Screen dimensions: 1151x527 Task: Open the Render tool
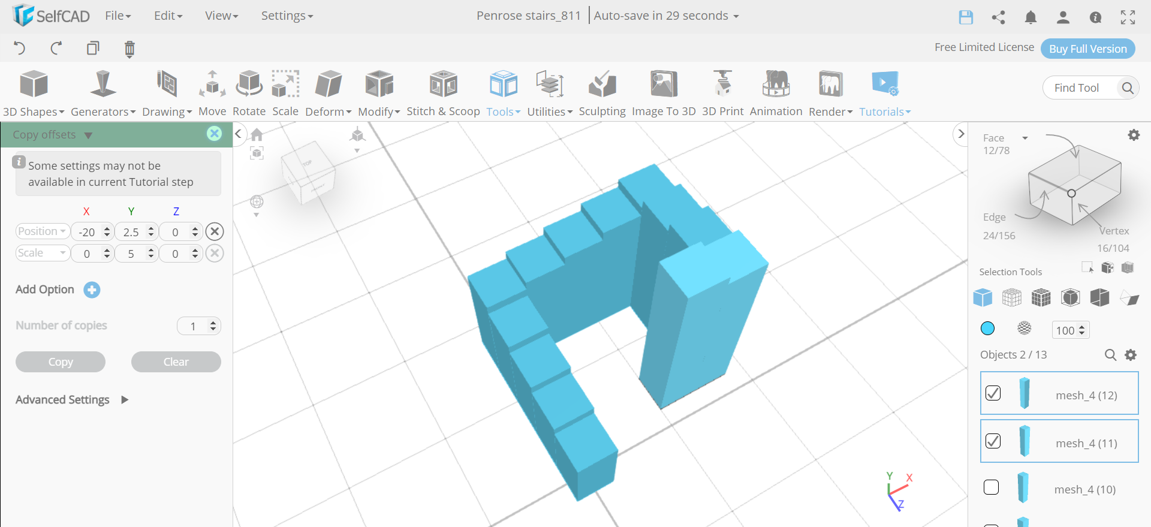point(830,94)
